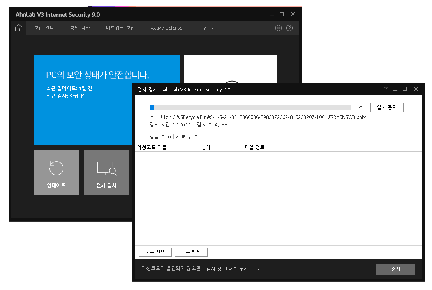
Task: Click 최근 업데이트: 1일 전 text
Action: pyautogui.click(x=69, y=88)
